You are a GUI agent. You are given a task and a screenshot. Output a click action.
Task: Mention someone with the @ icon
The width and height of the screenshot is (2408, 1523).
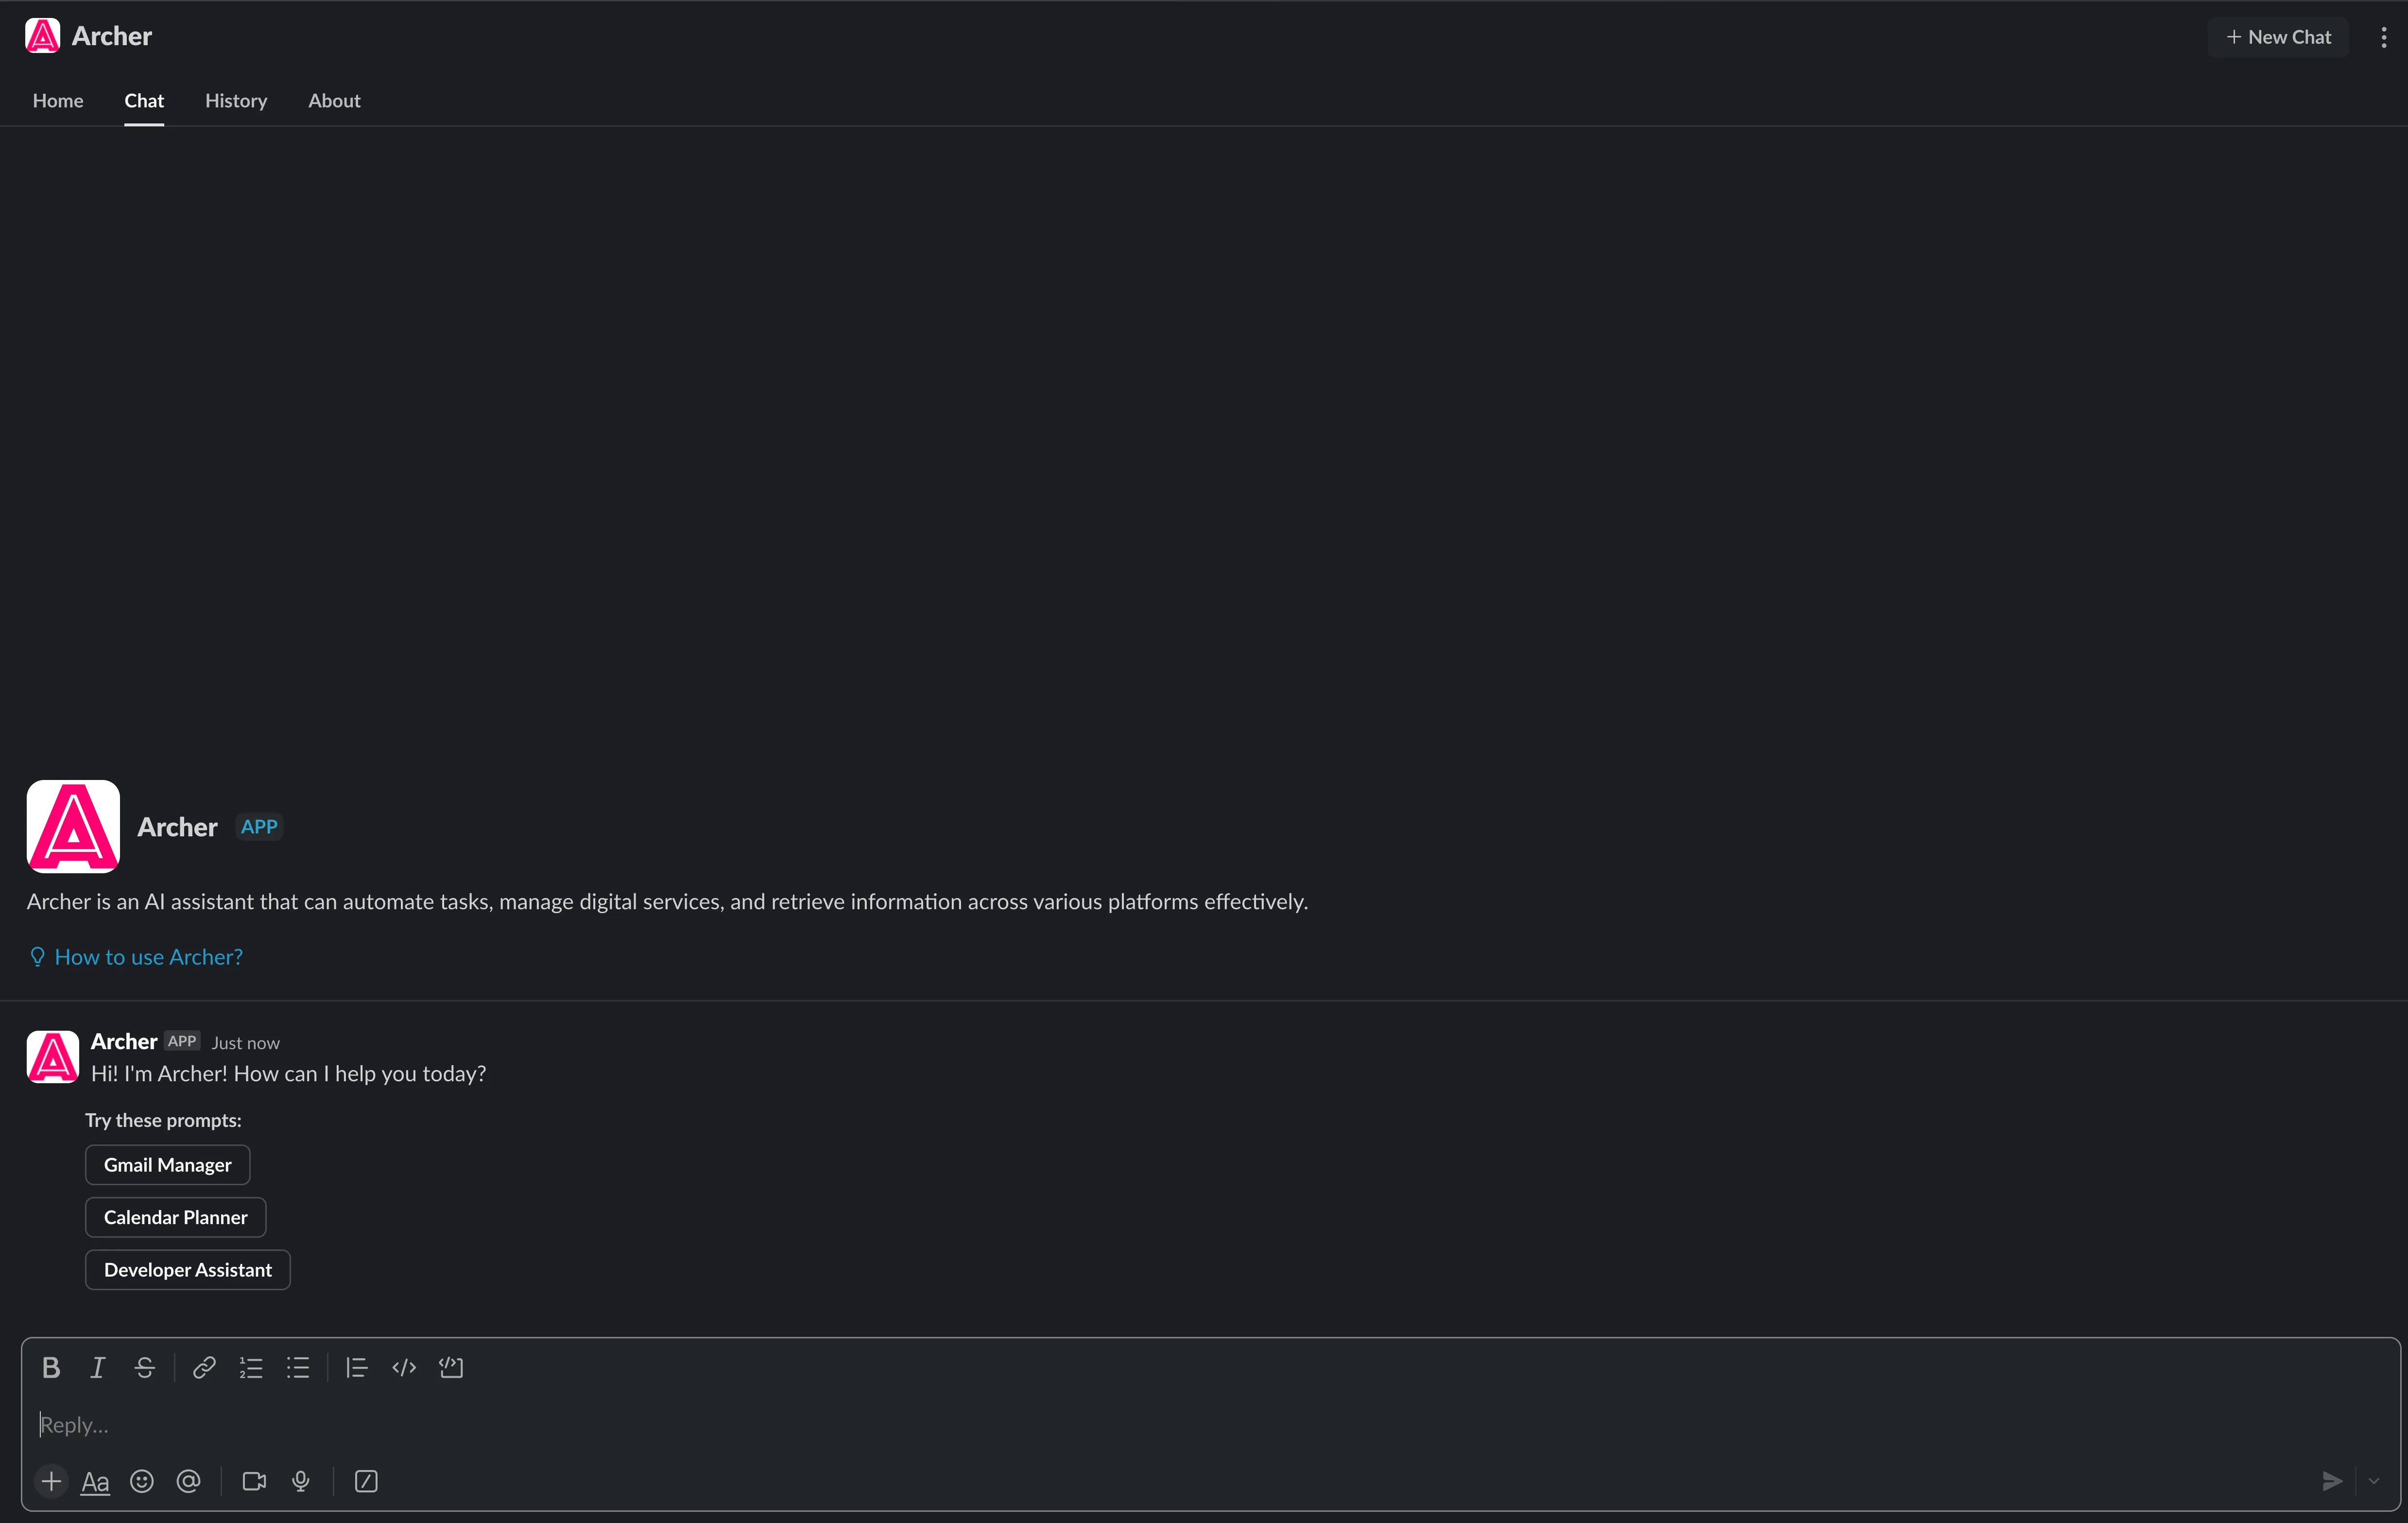(x=189, y=1481)
